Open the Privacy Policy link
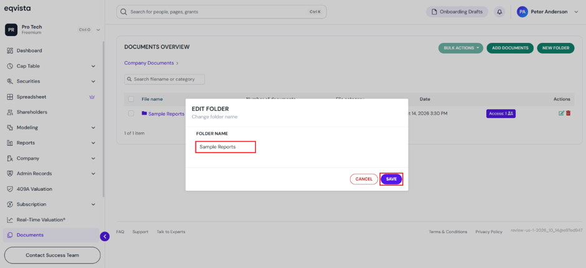This screenshot has width=586, height=268. coord(489,232)
